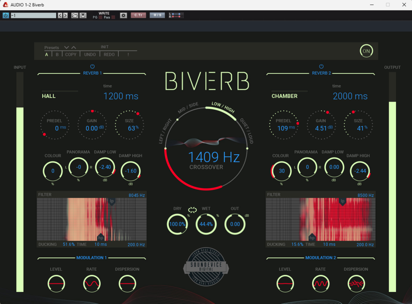412x304 pixels.
Task: Click the Reverb 2 filter hp handle
Action: coord(312,237)
